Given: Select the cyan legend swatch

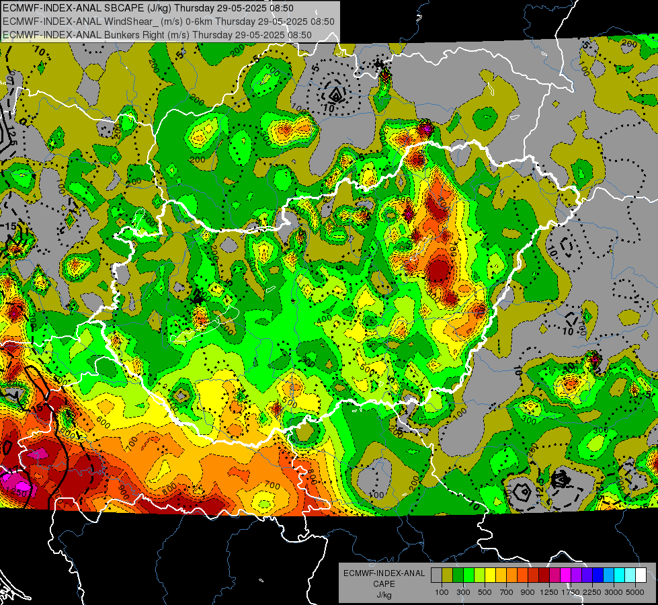Looking at the screenshot, I should tap(620, 575).
